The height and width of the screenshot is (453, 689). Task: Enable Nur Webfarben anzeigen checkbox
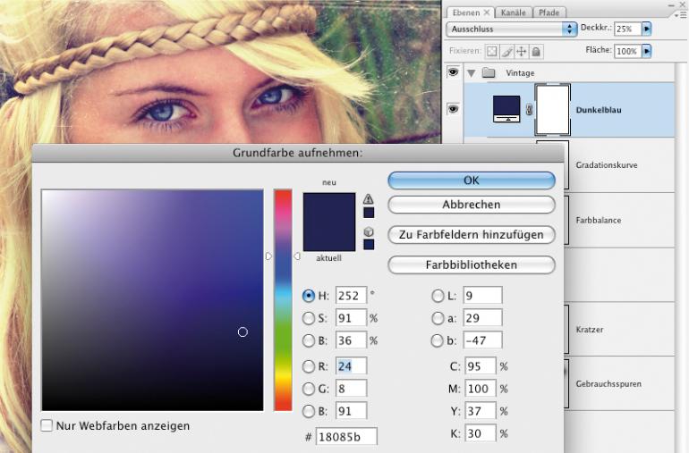(47, 425)
